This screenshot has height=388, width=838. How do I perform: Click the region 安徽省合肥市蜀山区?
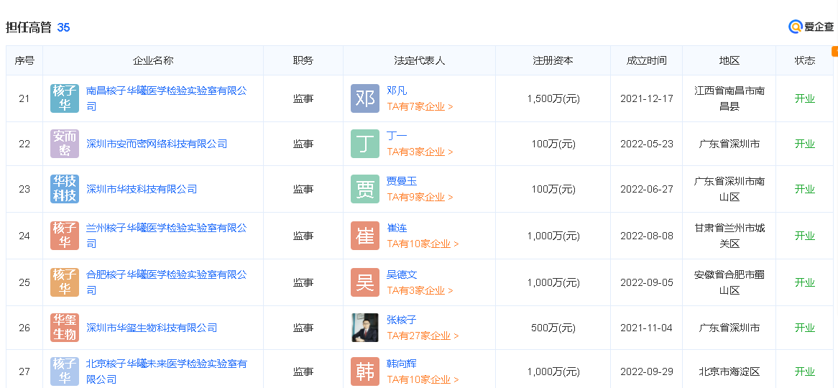click(x=729, y=282)
